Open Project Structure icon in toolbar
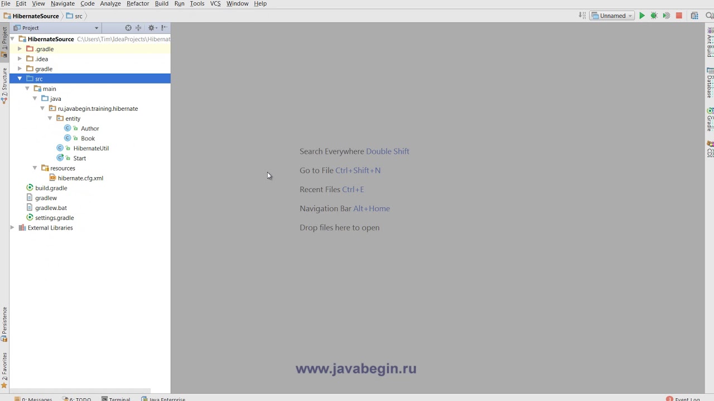The image size is (714, 401). [694, 16]
